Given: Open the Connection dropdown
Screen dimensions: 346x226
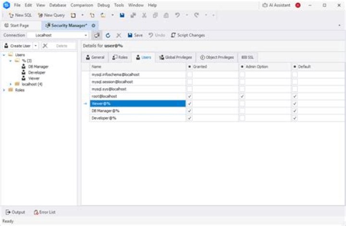Looking at the screenshot, I should click(x=86, y=35).
